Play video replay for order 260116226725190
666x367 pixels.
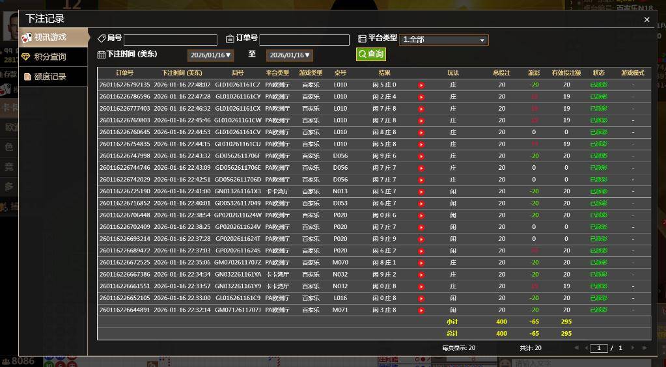pos(421,192)
